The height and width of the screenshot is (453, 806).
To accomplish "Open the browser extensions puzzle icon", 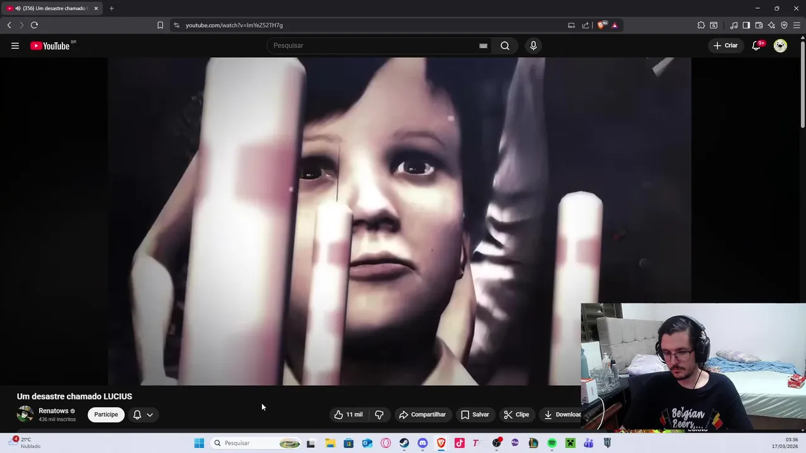I will click(x=701, y=25).
